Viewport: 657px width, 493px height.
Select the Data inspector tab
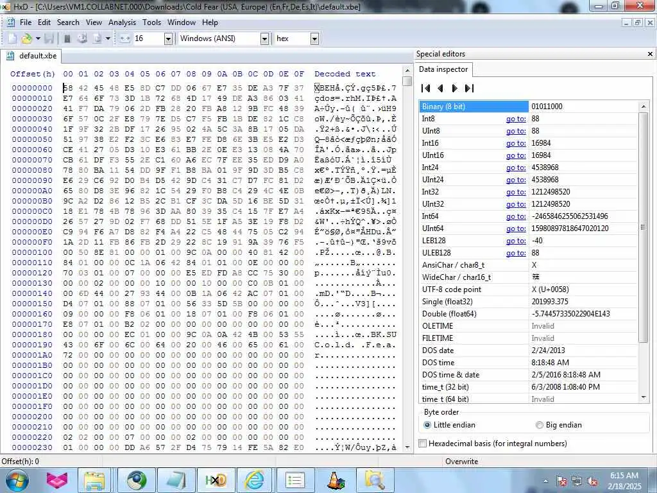(x=443, y=69)
